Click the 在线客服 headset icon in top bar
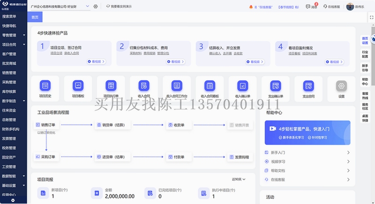This screenshot has width=375, height=204. (325, 7)
